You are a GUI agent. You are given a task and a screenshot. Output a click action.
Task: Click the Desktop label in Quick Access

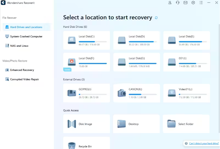pos(133,124)
